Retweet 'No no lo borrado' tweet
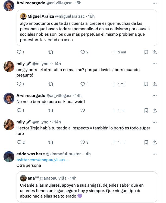Viewport: 166px width, 203px height. point(51,110)
